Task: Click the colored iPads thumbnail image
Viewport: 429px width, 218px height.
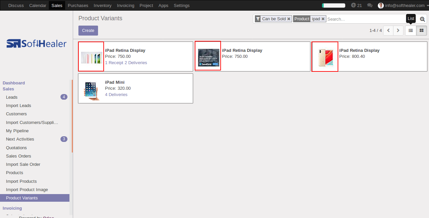Action: click(x=91, y=57)
